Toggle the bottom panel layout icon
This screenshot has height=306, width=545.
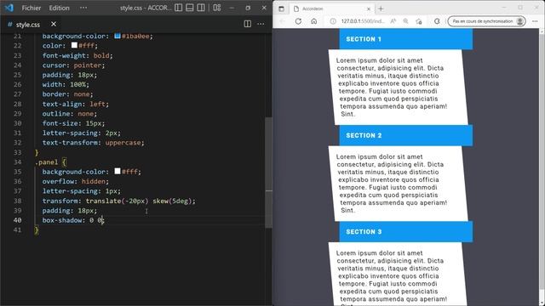coord(189,8)
